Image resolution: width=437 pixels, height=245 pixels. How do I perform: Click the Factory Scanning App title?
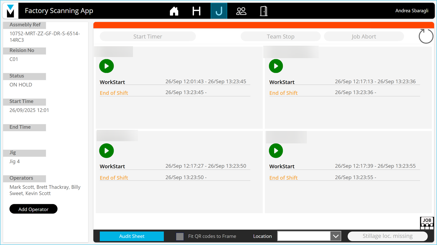click(59, 11)
